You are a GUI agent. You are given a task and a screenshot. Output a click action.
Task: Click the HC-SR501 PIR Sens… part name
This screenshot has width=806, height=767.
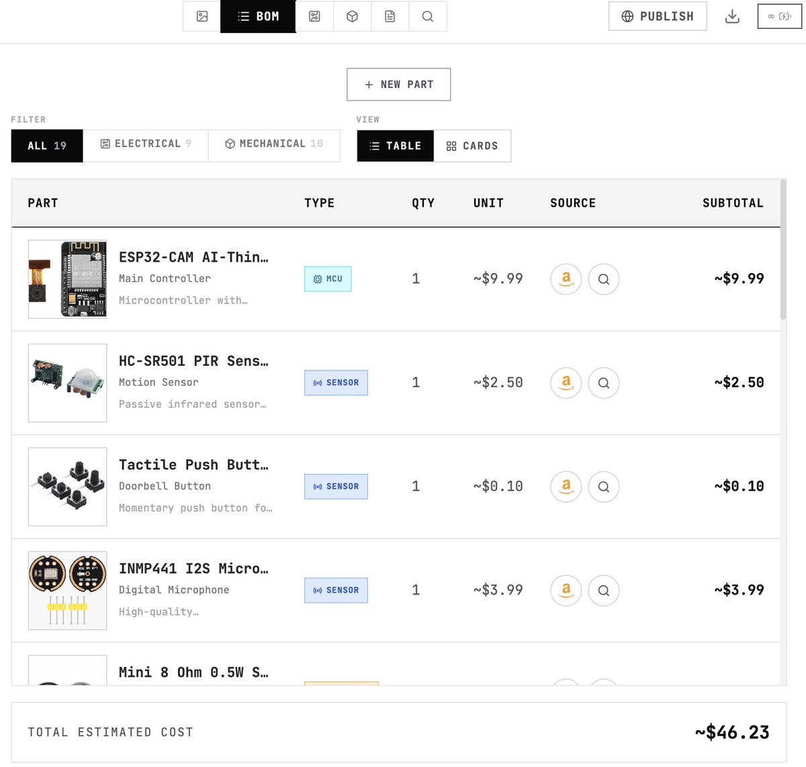pos(193,361)
